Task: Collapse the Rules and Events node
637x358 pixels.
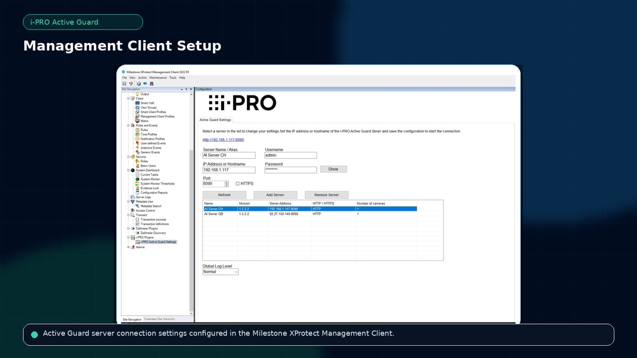Action: point(128,125)
